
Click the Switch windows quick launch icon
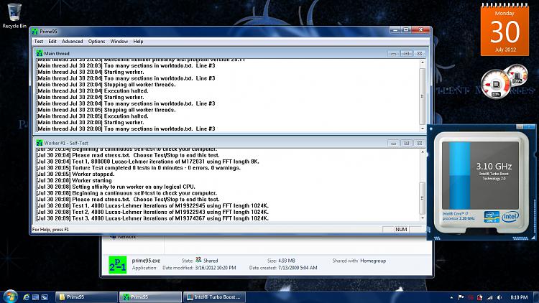(x=45, y=297)
